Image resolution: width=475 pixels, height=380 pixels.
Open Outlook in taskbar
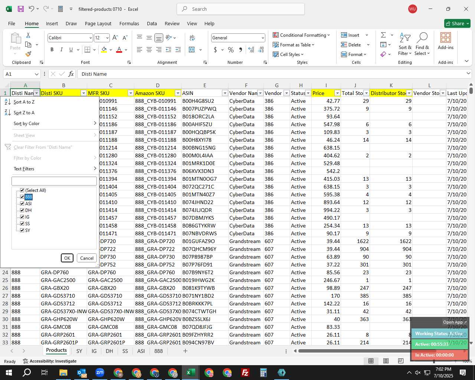82,373
